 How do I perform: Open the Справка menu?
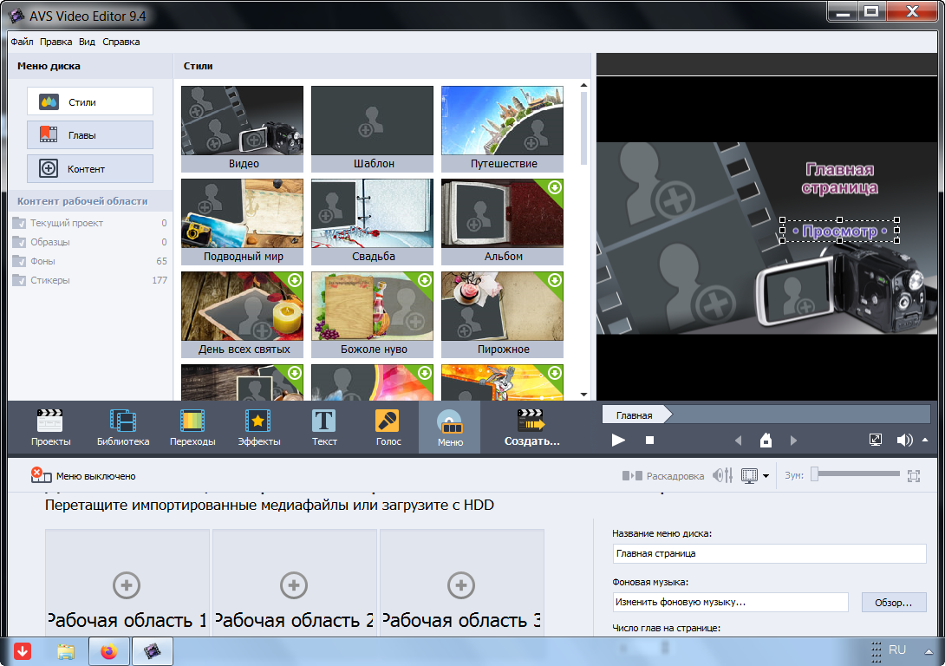pyautogui.click(x=121, y=42)
